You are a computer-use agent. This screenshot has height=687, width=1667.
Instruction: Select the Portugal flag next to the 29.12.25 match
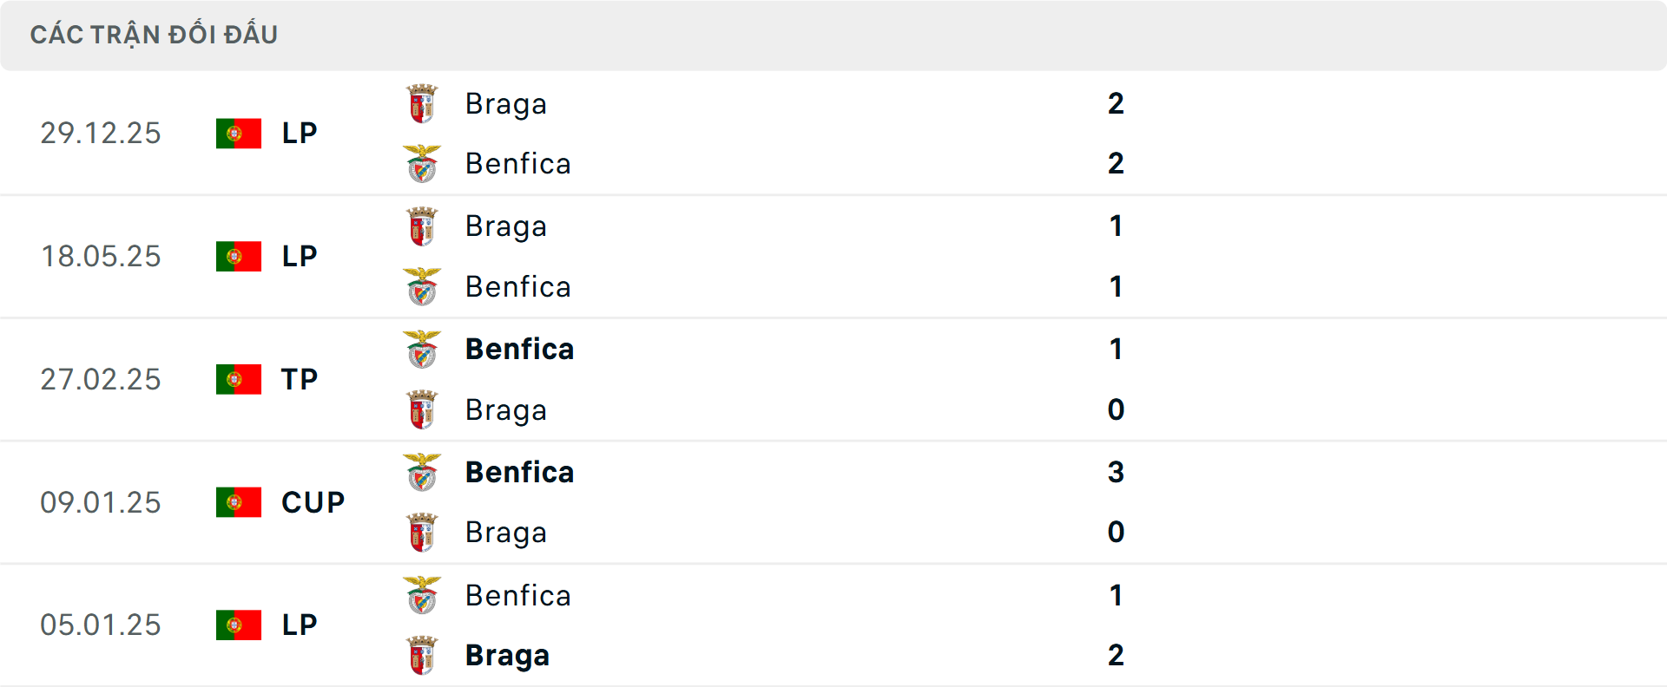coord(238,133)
